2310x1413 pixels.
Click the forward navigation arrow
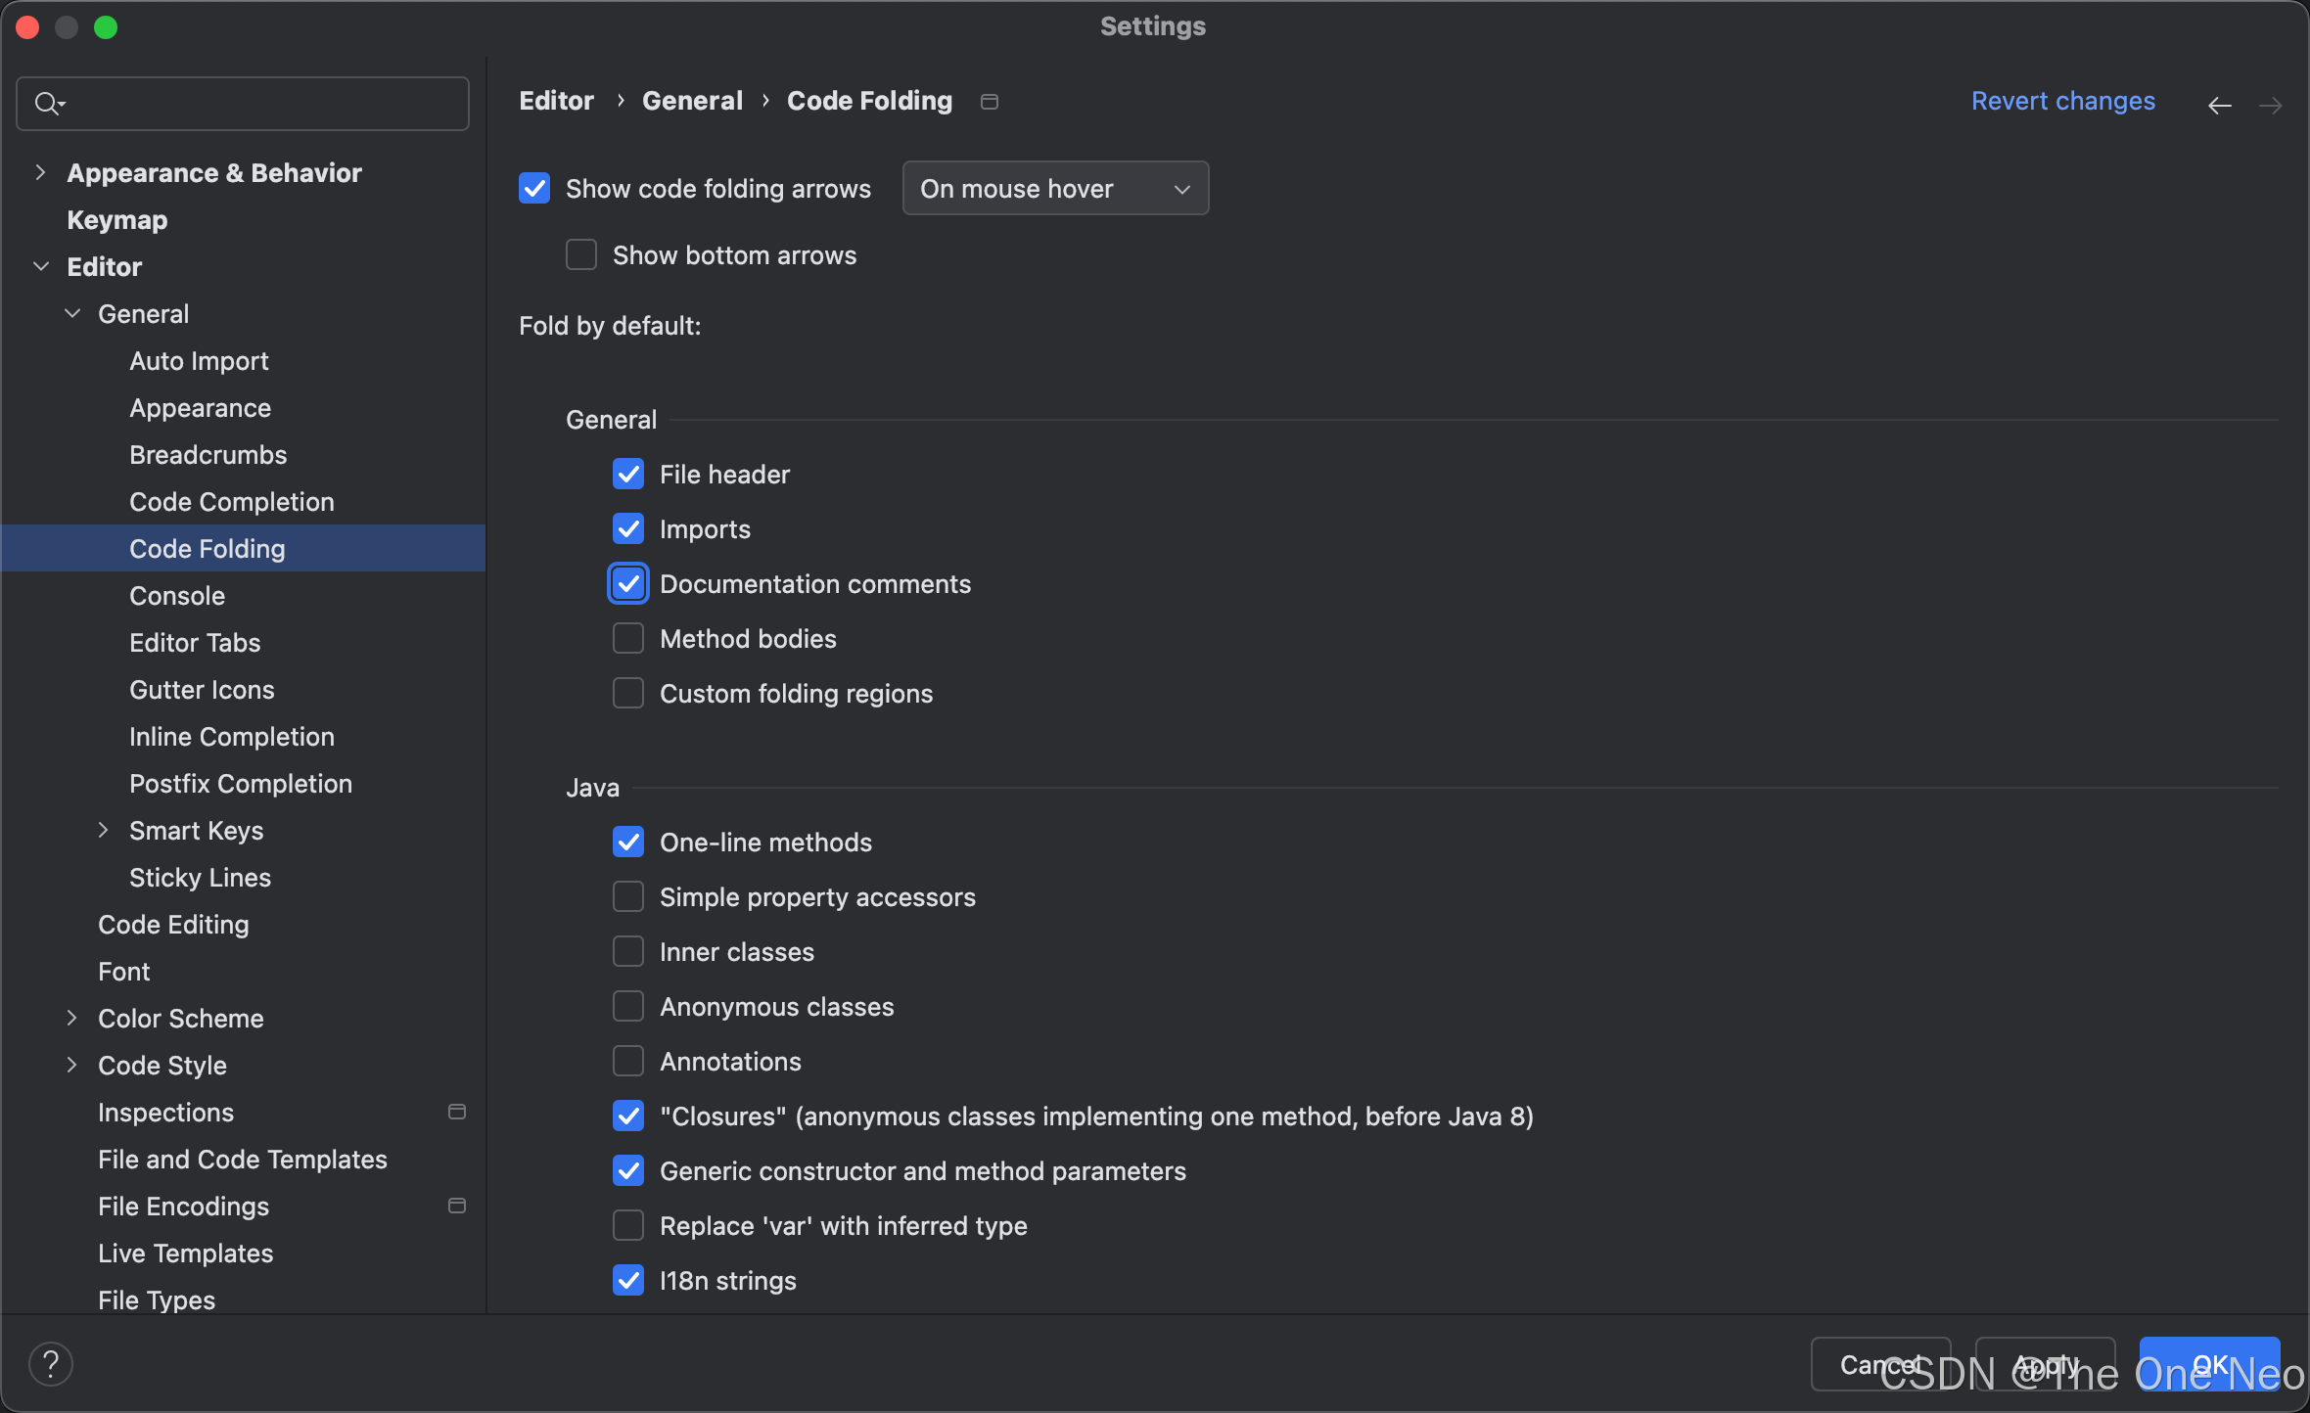coord(2270,105)
